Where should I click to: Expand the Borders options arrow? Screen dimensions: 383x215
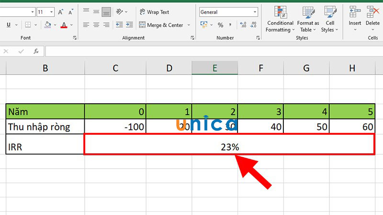(35, 25)
